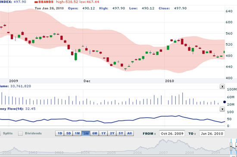Select the 5D time range
237x157 pixels.
69,133
